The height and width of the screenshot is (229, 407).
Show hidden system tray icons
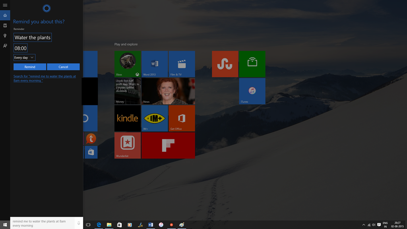click(364, 225)
